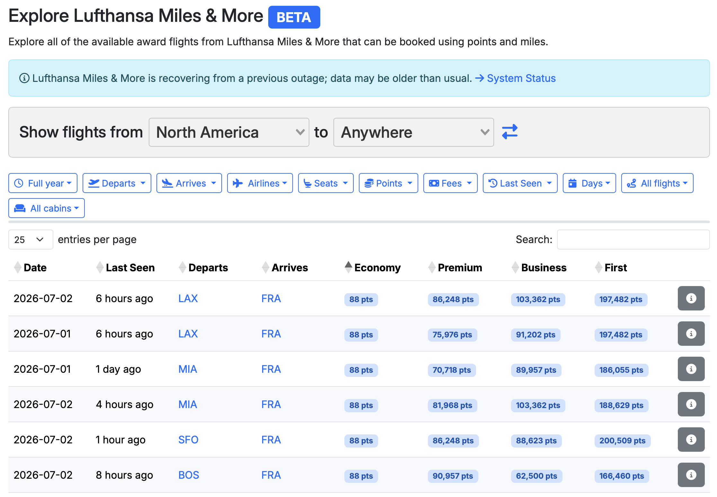Change origin region from North America
Screen dimensions: 717x497
tap(229, 132)
